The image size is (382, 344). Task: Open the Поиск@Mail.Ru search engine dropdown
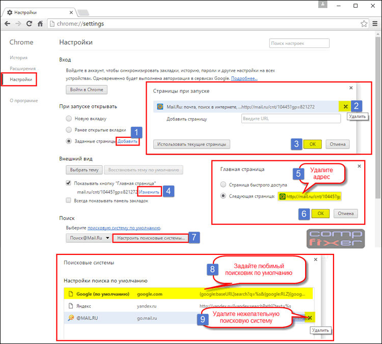(89, 238)
